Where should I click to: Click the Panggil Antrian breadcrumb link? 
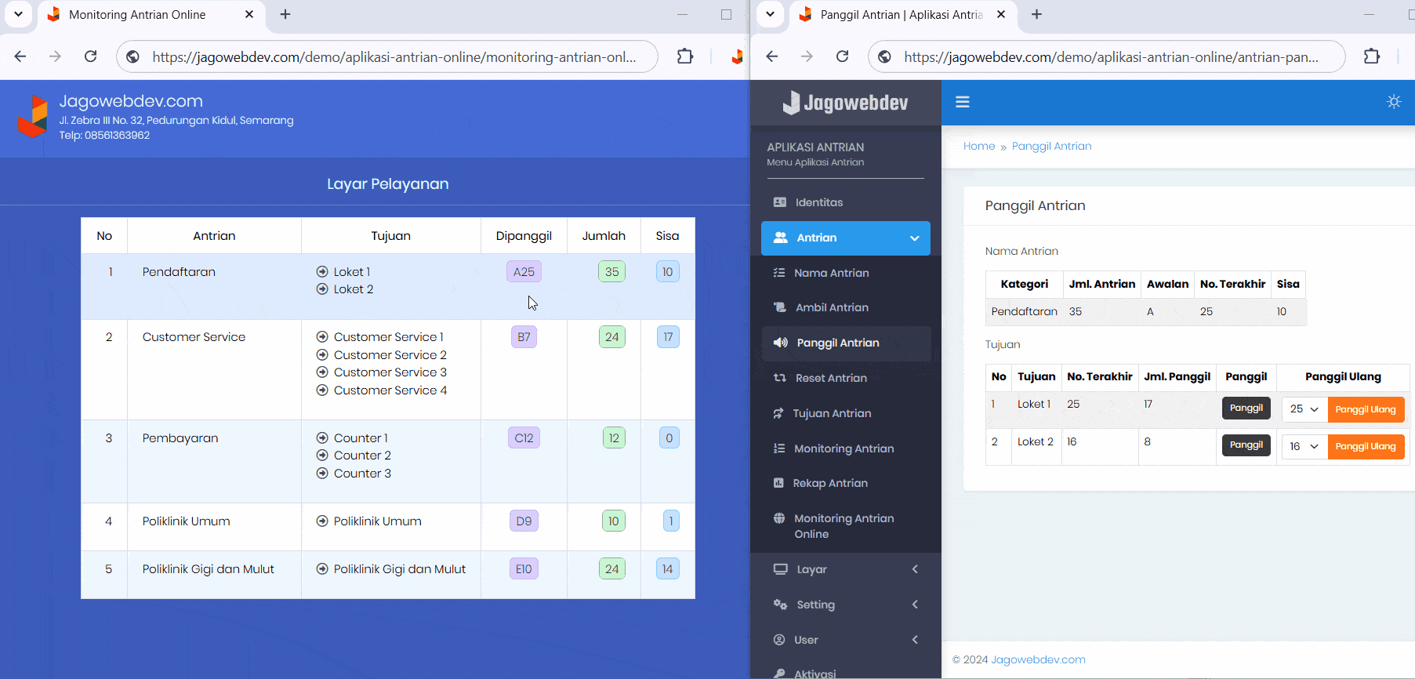click(1051, 146)
